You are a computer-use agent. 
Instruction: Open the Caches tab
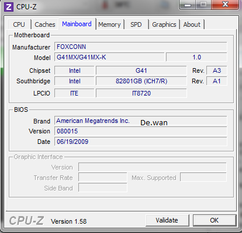point(45,24)
